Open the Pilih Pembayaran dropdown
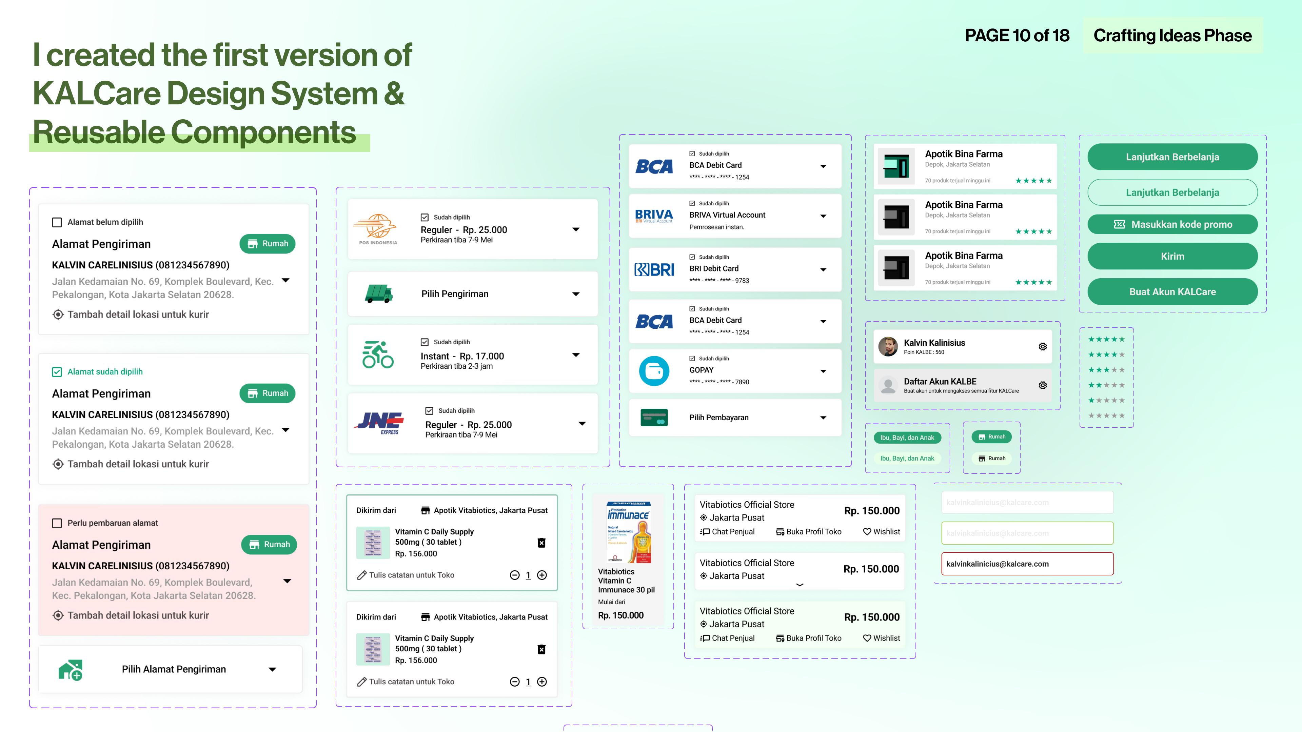The width and height of the screenshot is (1302, 732). pos(823,418)
